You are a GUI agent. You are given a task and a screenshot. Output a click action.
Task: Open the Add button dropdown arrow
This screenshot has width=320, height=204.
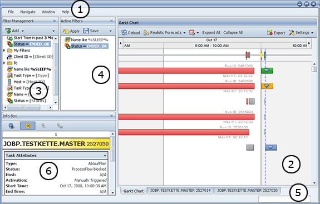(x=23, y=31)
